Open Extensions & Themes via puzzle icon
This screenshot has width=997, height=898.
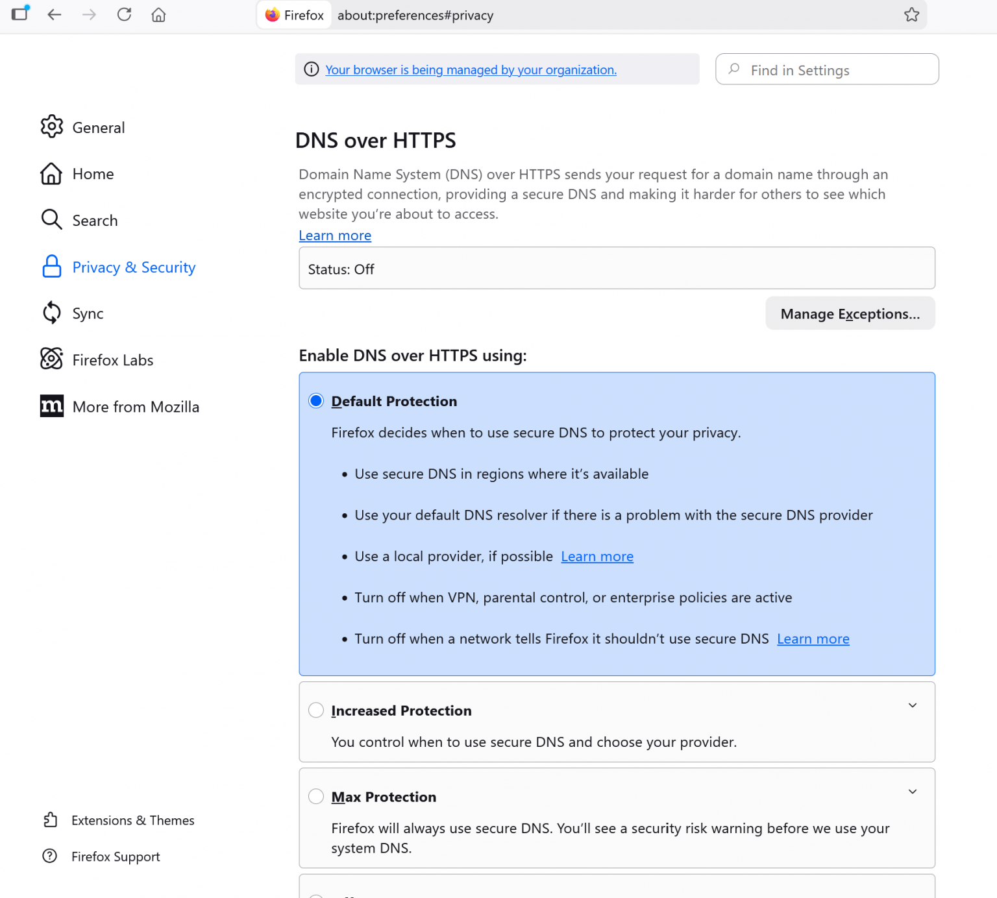(x=51, y=819)
